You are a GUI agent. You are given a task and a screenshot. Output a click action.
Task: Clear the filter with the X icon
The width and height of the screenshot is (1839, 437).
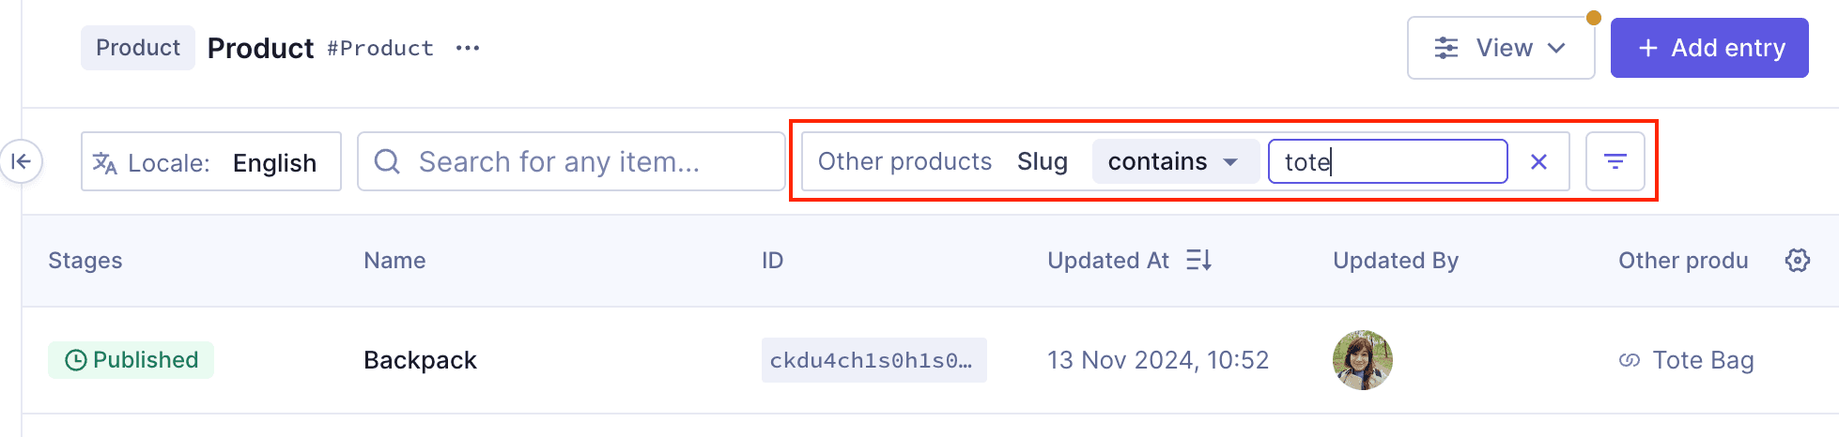tap(1538, 161)
